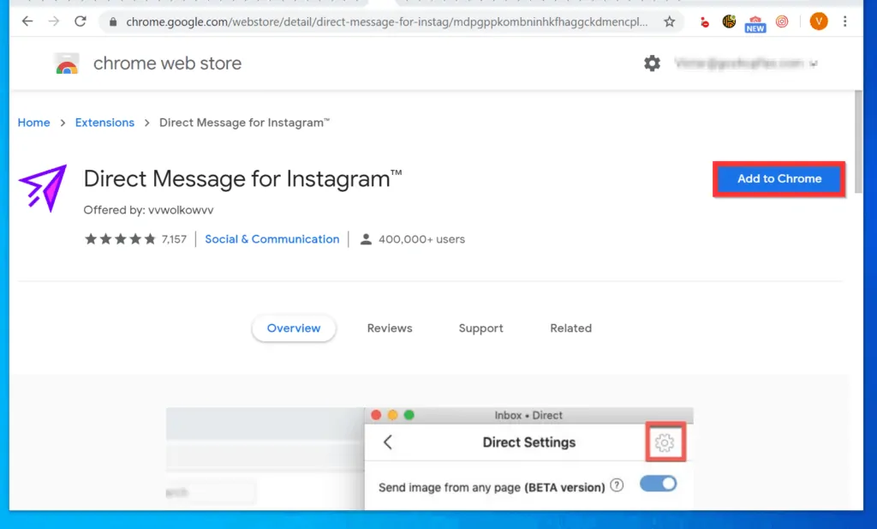Click the 400,000+ users text
877x529 pixels.
tap(421, 239)
